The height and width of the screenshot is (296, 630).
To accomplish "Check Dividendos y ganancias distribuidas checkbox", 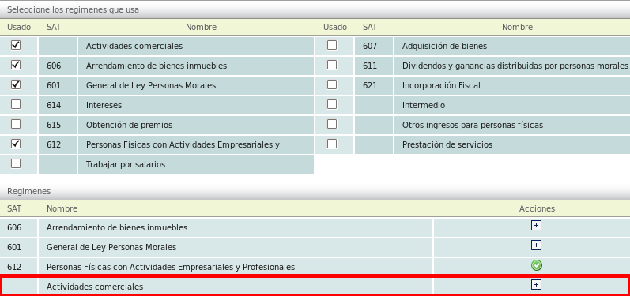I will click(x=332, y=65).
